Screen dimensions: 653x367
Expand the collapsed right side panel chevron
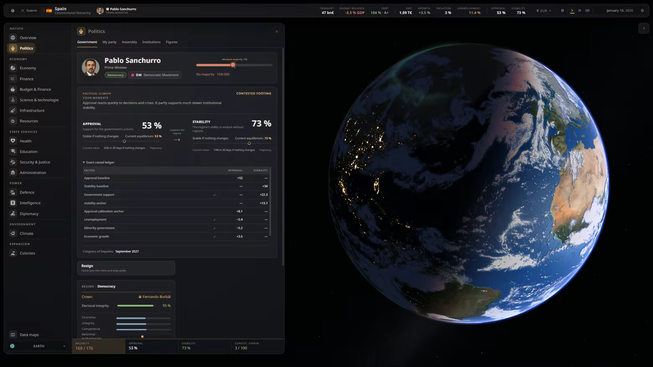644,28
